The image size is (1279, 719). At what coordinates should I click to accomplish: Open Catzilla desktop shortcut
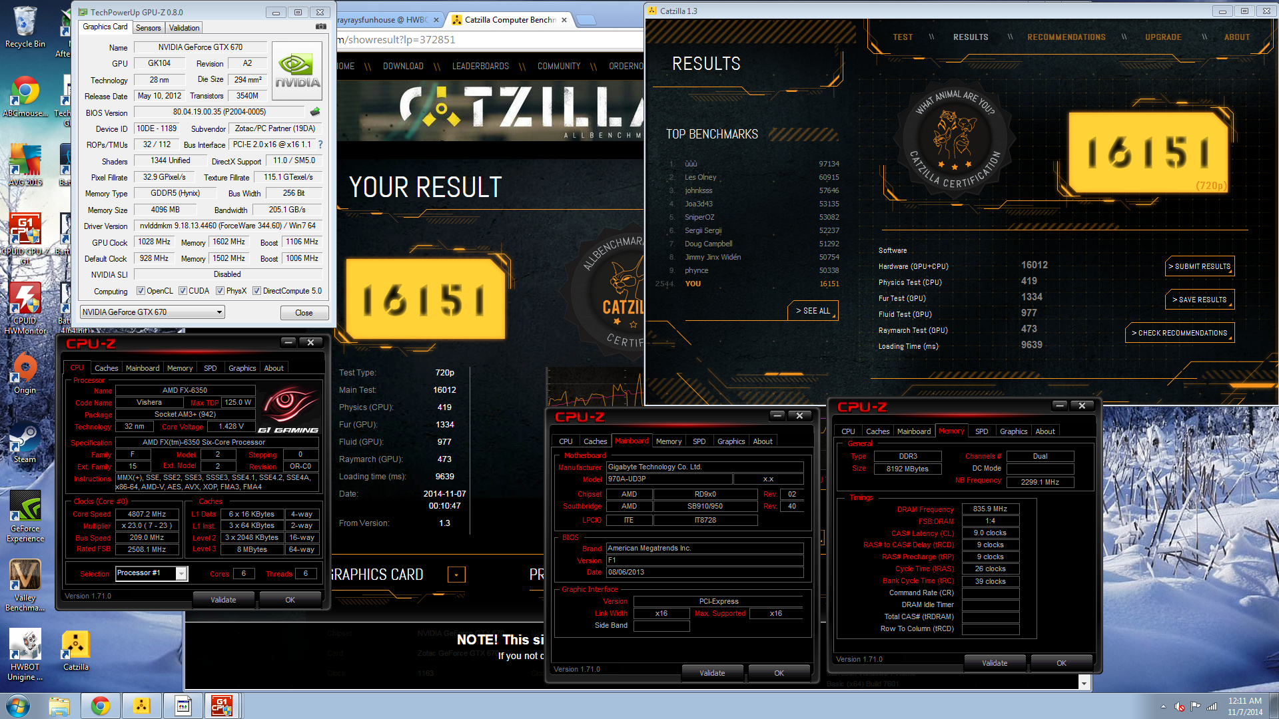click(75, 650)
